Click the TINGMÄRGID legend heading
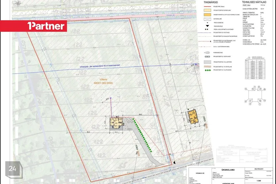Viewport: 276px width, 184px height. click(x=211, y=2)
